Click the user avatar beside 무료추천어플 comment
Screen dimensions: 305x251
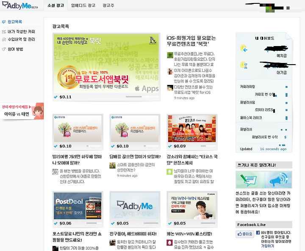[x=170, y=55]
